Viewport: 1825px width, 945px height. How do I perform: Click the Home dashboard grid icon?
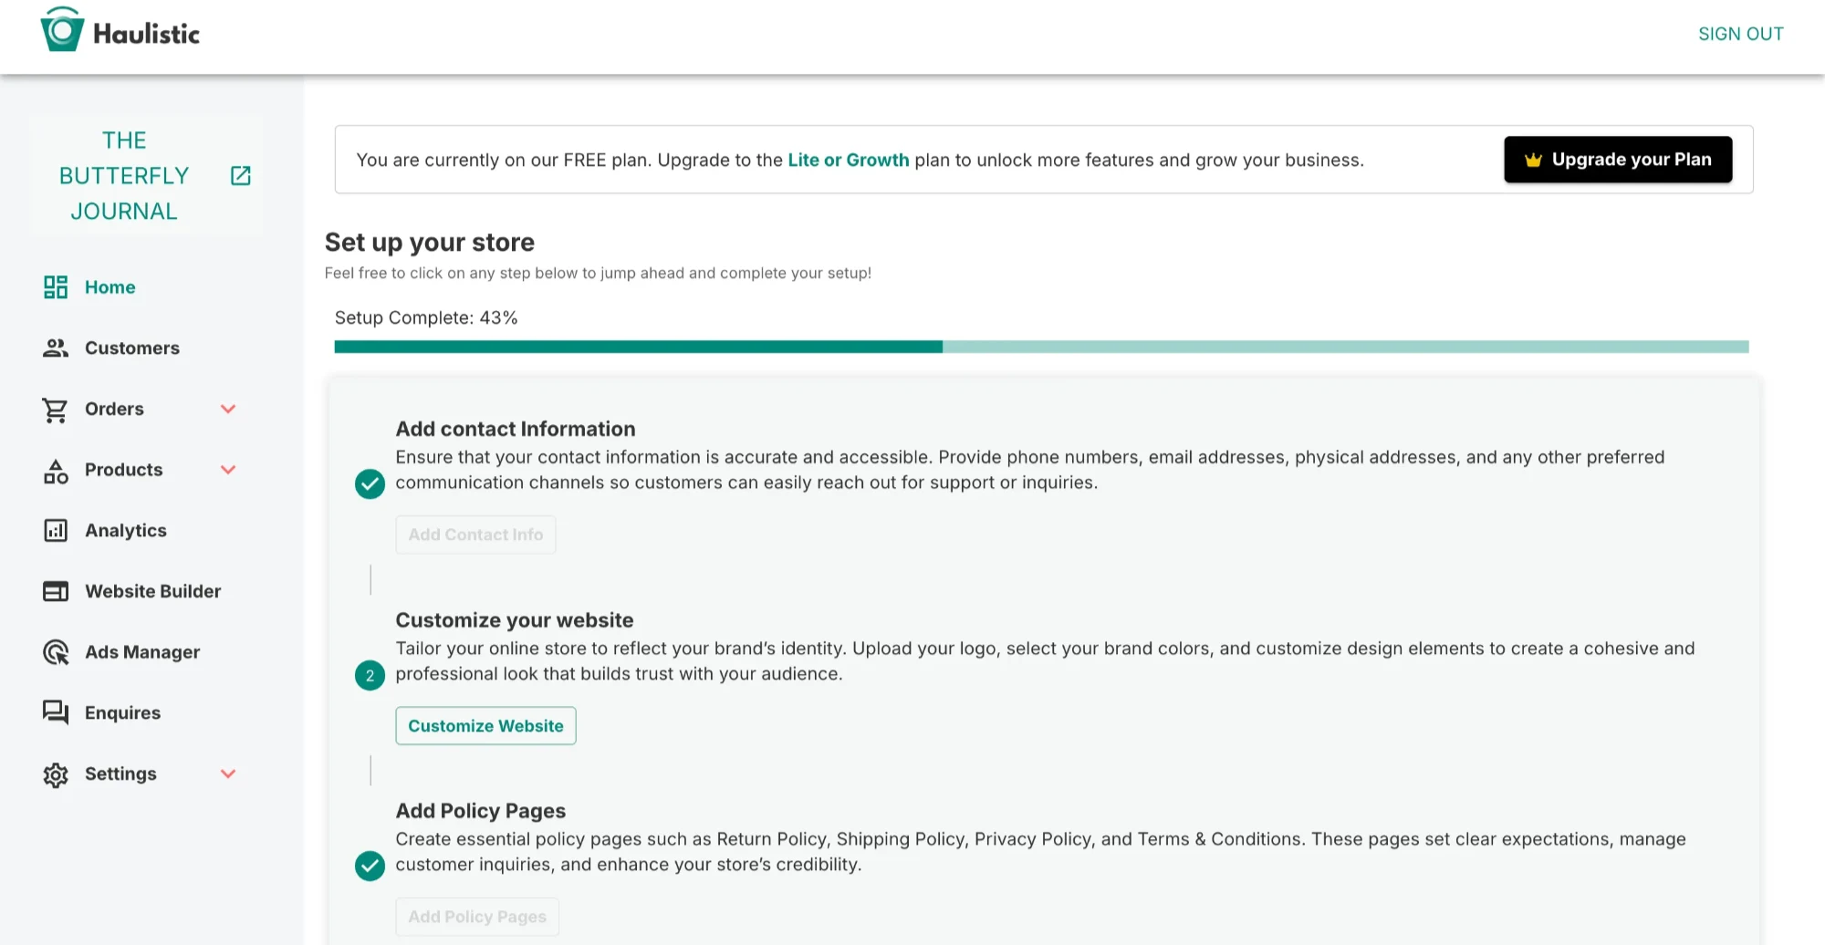[x=56, y=287]
